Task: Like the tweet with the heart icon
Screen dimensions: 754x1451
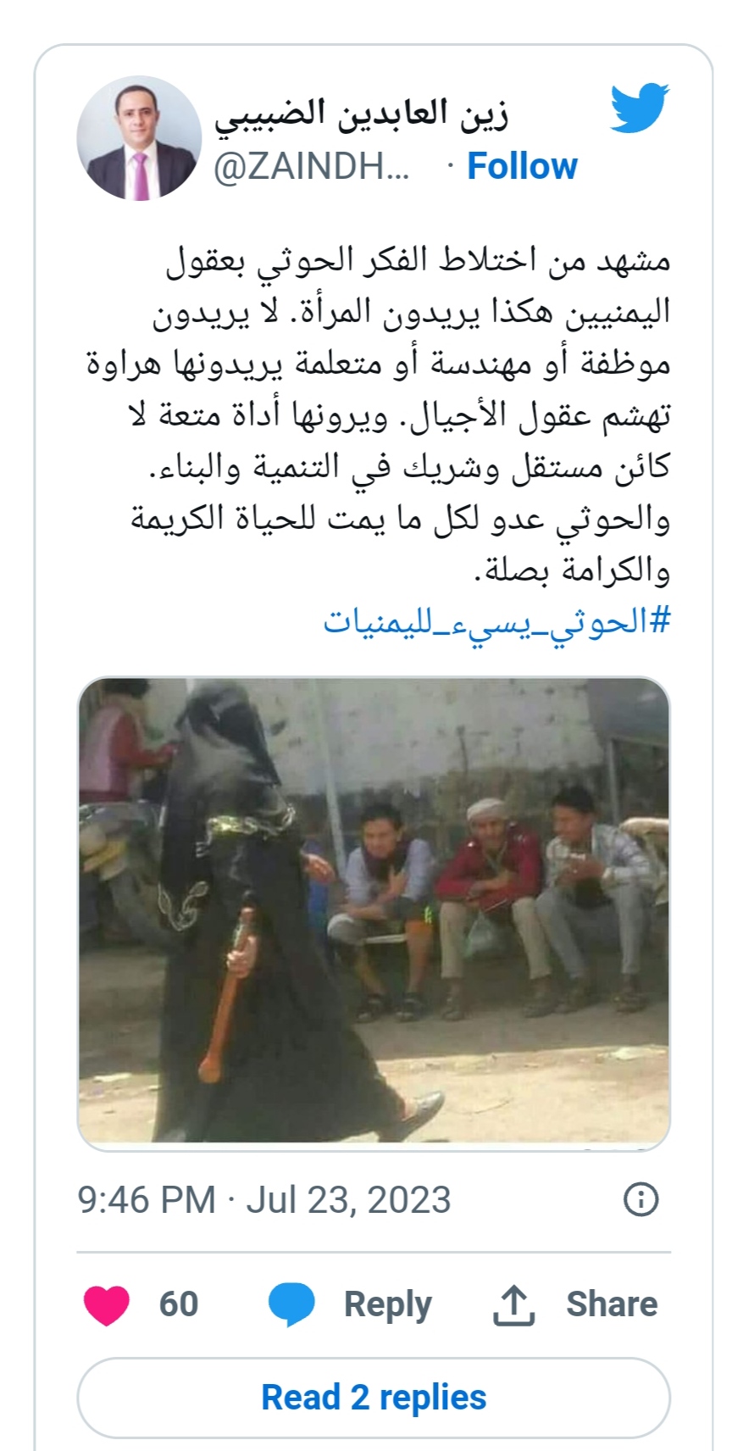Action: coord(107,1304)
